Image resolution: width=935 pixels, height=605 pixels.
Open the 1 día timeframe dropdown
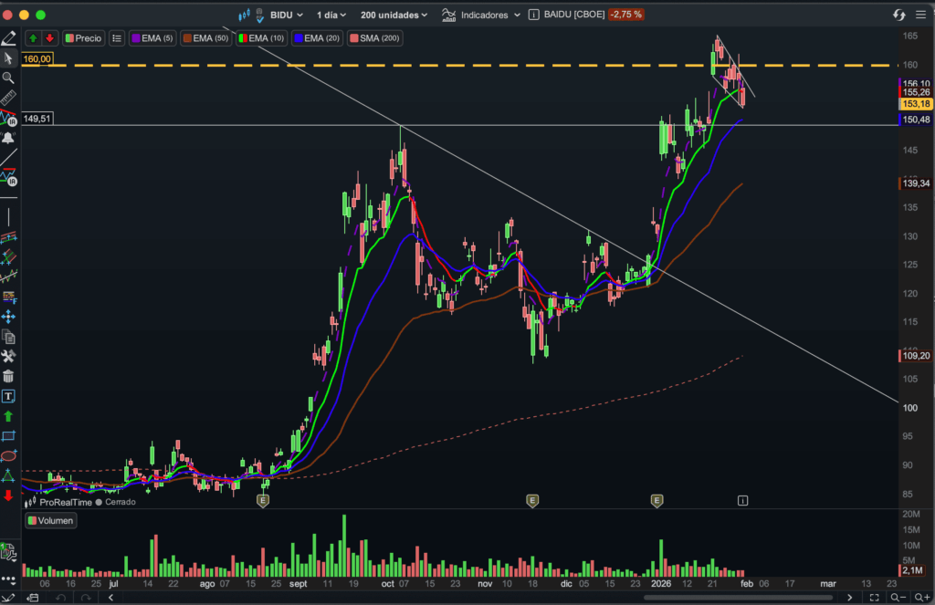click(333, 15)
